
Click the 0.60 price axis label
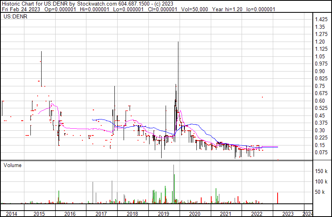coord(320,101)
